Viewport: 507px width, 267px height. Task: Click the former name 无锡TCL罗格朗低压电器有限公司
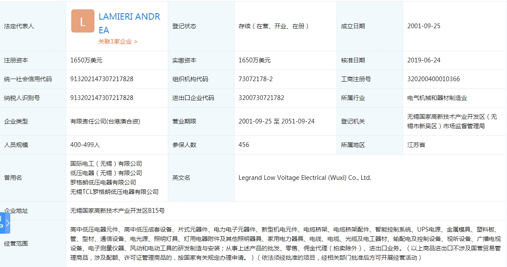(114, 192)
